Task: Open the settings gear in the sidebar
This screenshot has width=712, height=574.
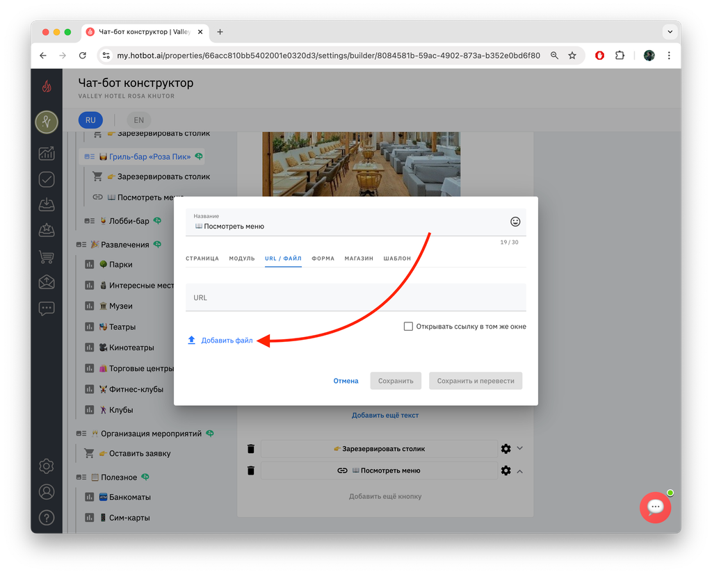Action: click(x=47, y=466)
